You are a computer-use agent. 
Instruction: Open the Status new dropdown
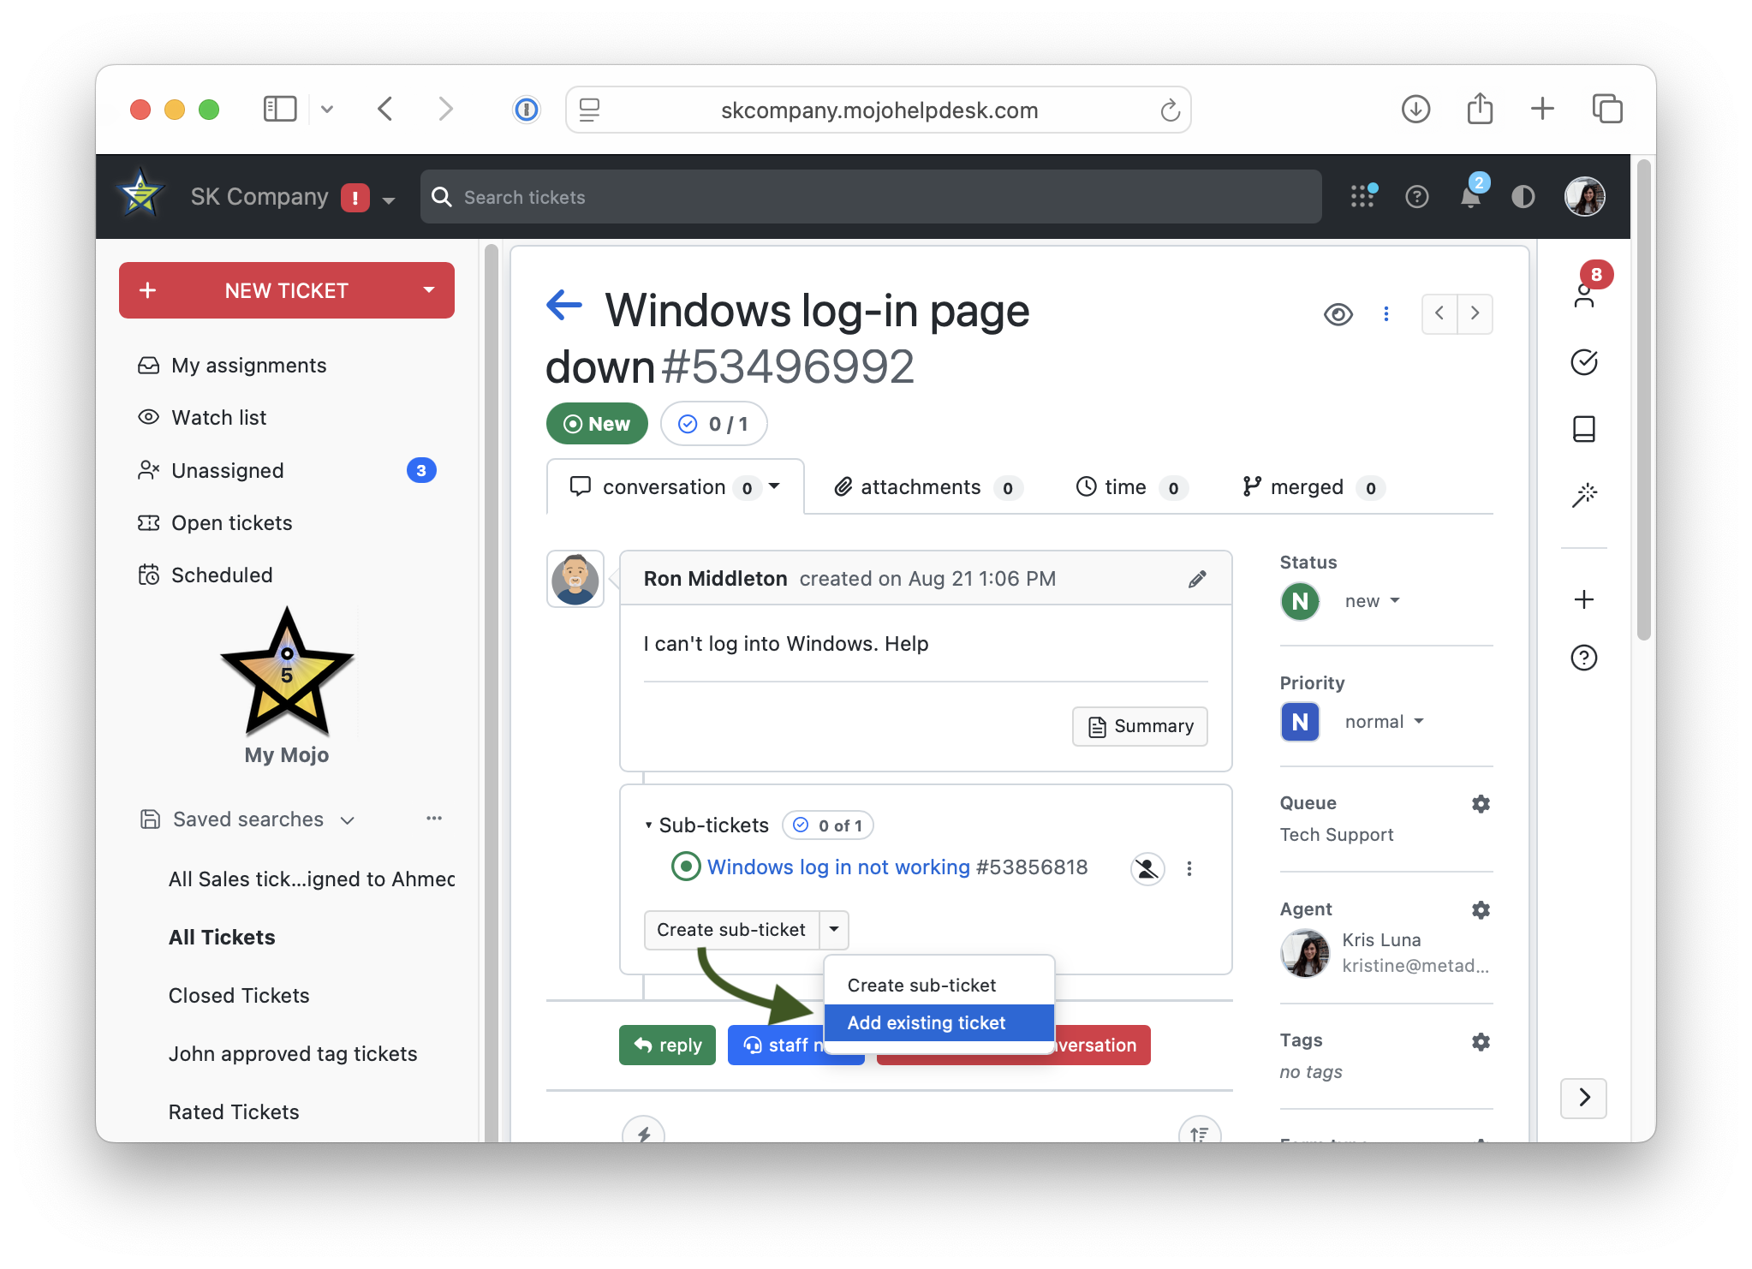click(x=1371, y=601)
